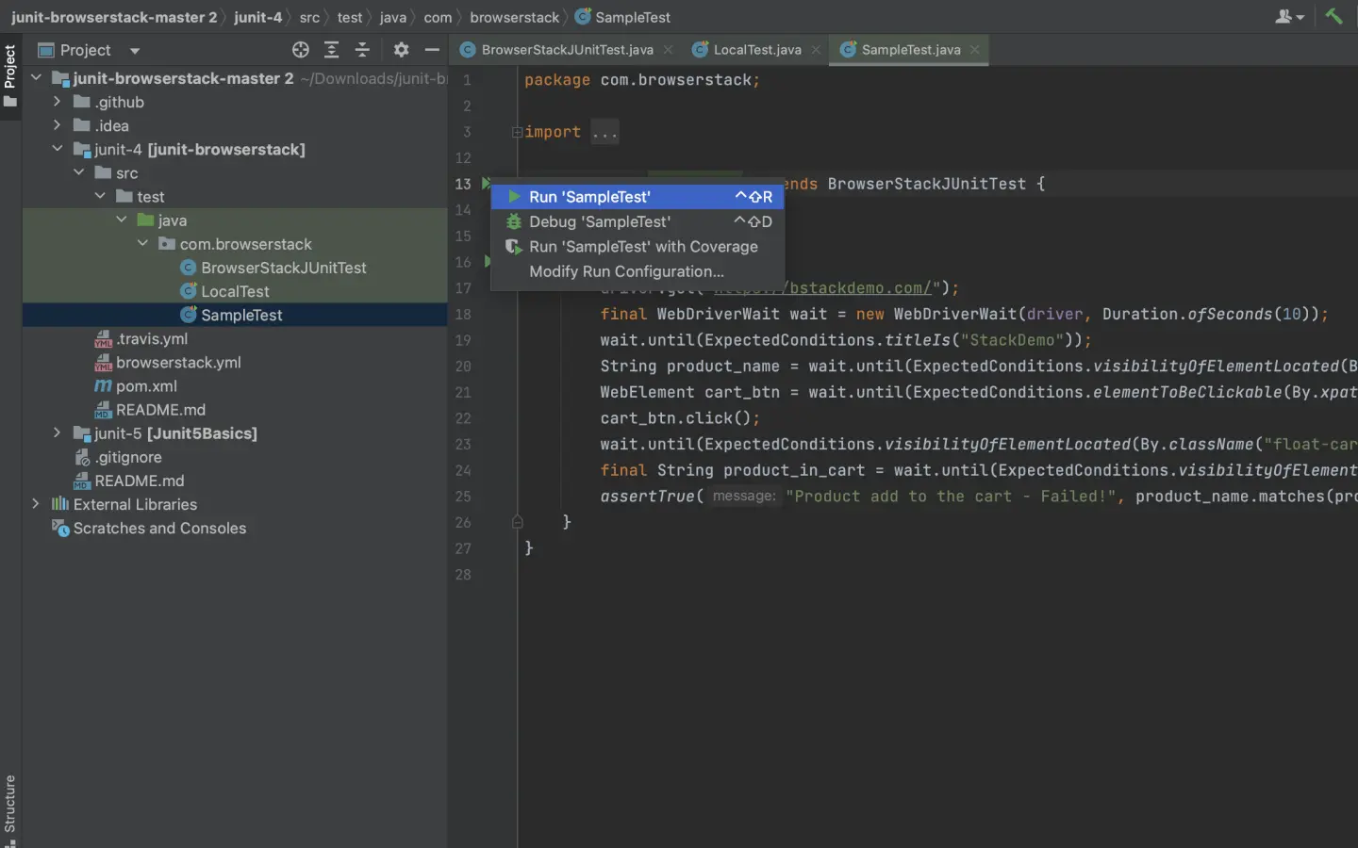The image size is (1358, 848).
Task: Choose Modify Run Configuration option
Action: [626, 271]
